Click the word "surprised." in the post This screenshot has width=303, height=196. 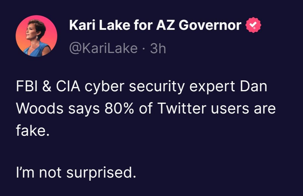coord(101,173)
